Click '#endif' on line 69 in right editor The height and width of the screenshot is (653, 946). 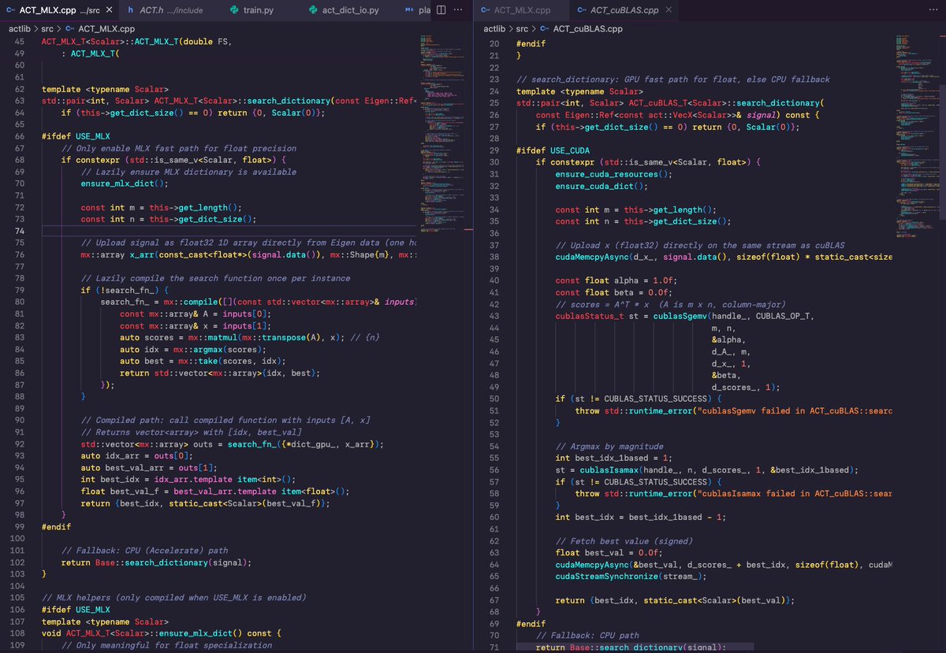click(531, 624)
